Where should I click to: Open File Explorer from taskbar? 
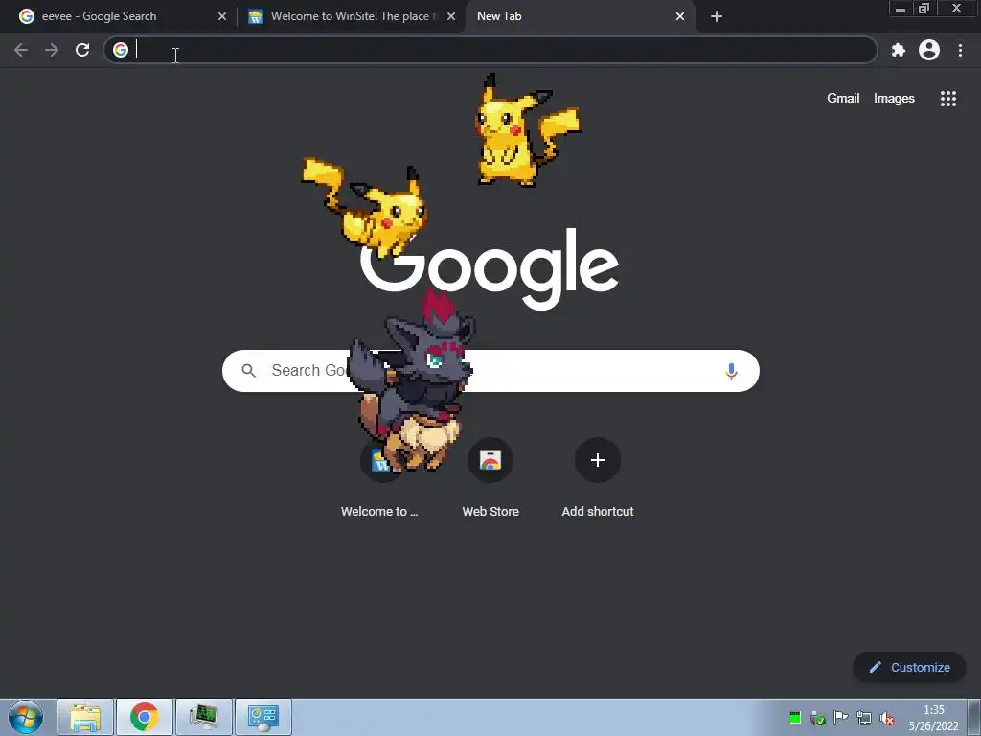85,717
